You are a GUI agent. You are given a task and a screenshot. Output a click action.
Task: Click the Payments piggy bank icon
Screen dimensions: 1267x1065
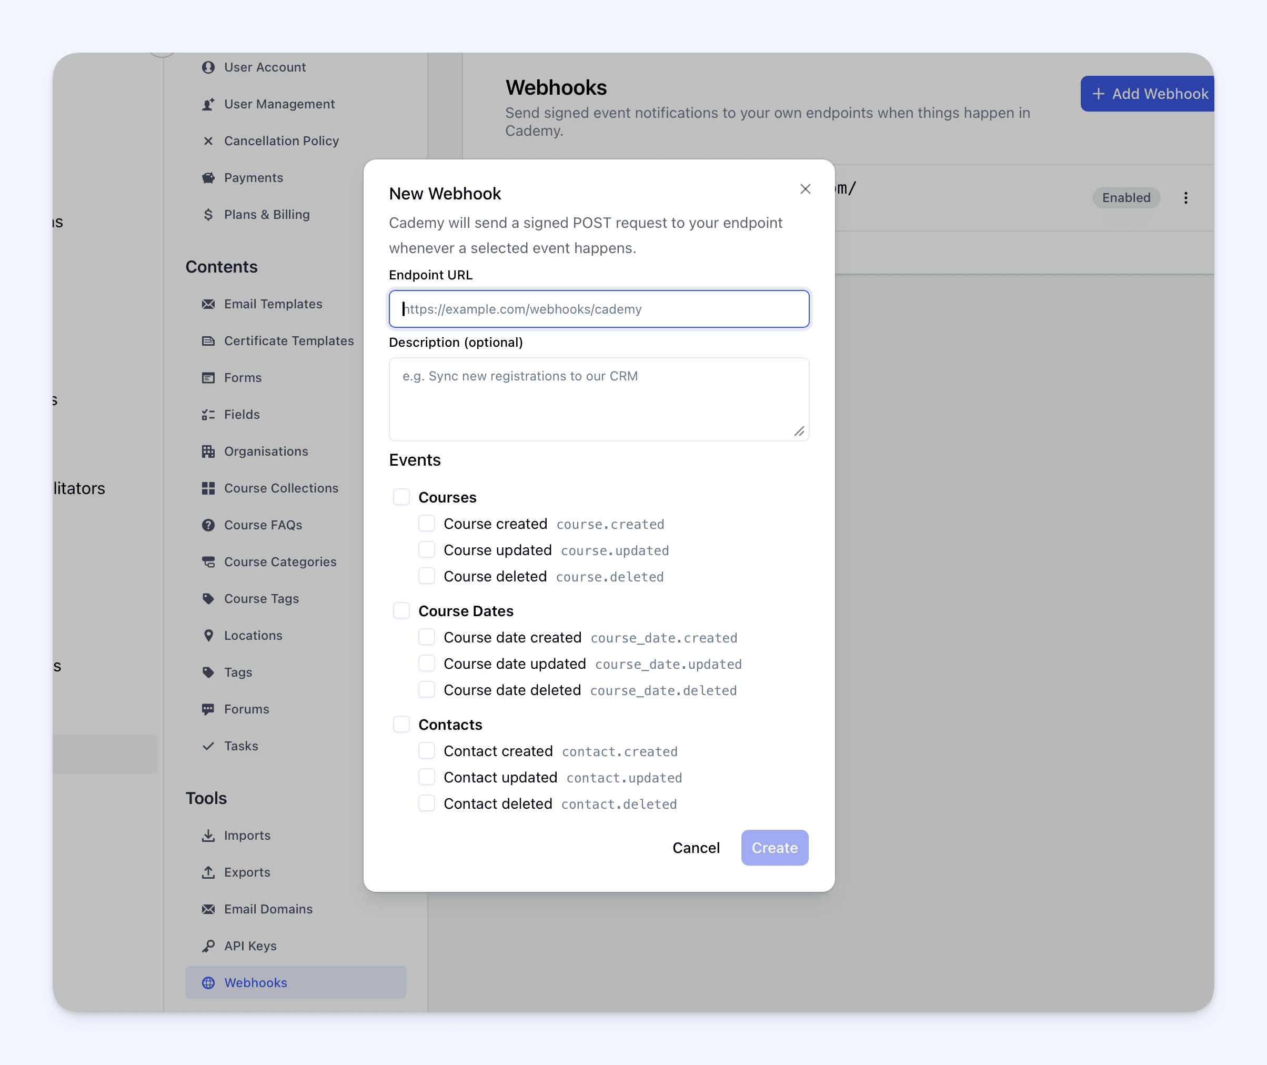click(208, 177)
